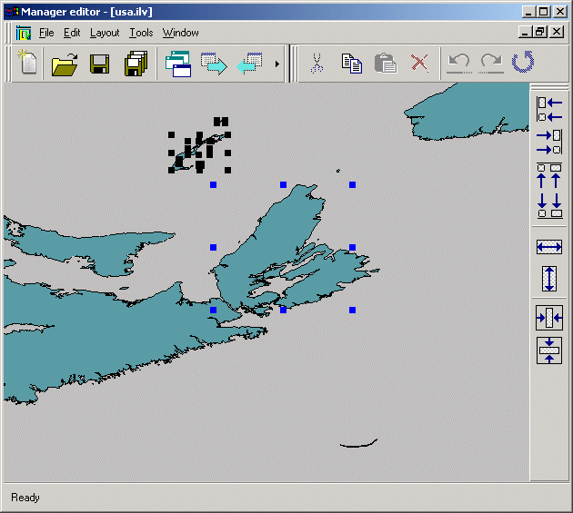This screenshot has height=513, width=573.
Task: Click the top-right blue selection handle
Action: pyautogui.click(x=352, y=184)
